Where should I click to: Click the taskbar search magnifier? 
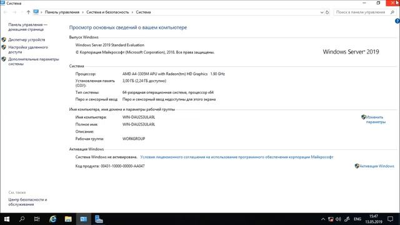tap(22, 219)
